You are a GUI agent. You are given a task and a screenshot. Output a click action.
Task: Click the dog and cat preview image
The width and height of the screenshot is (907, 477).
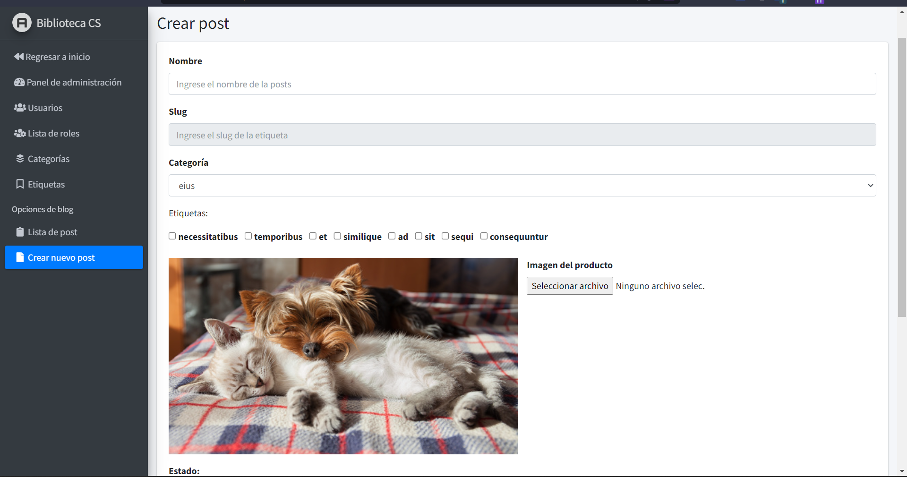click(343, 356)
